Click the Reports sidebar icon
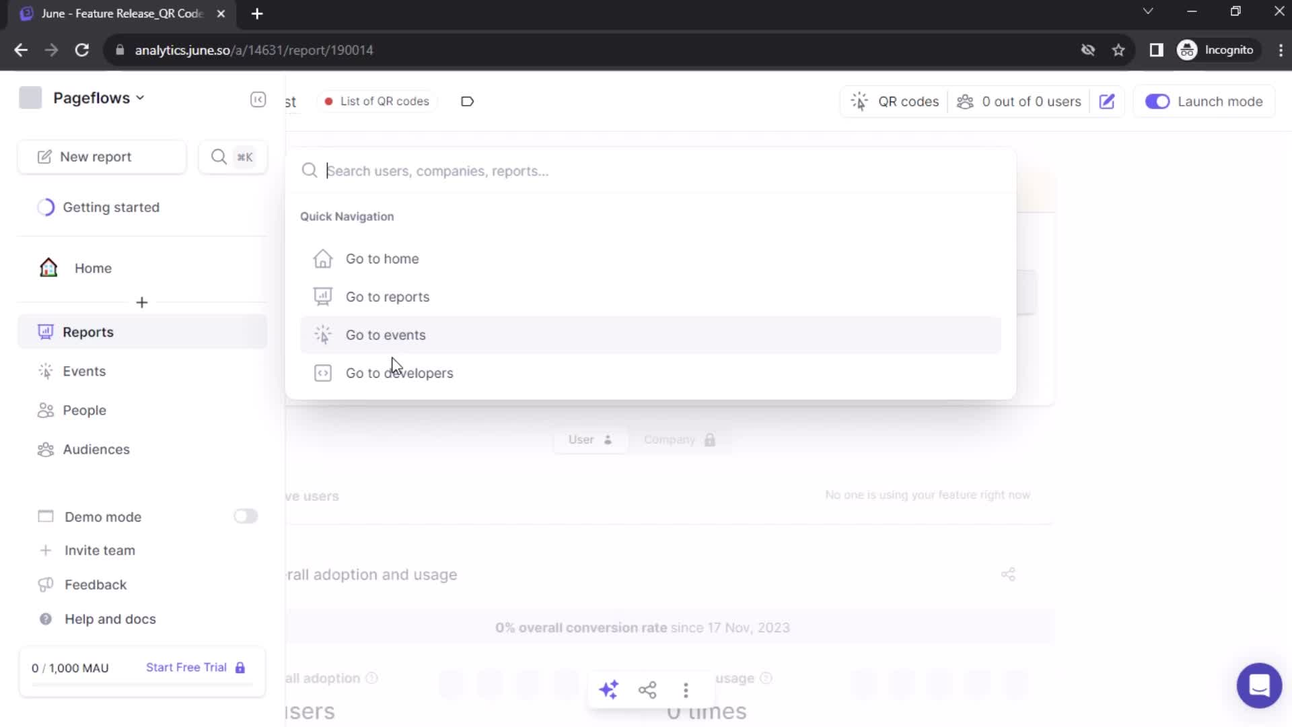 (x=45, y=331)
